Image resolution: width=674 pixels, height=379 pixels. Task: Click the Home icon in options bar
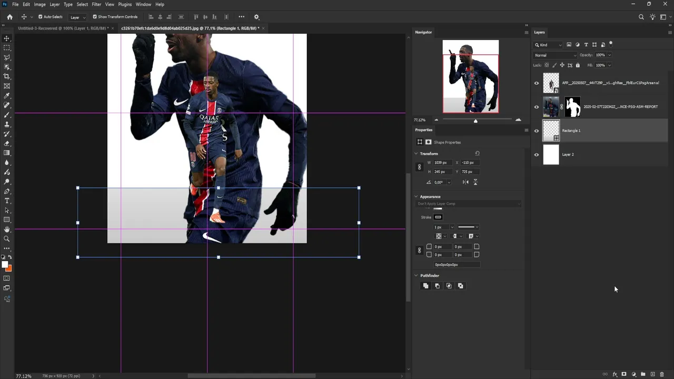(x=9, y=17)
